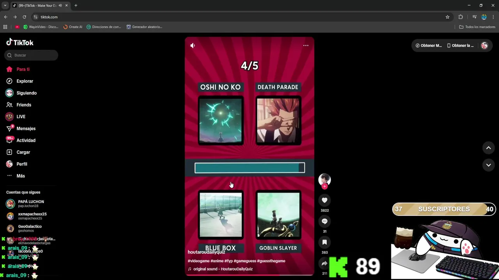Click the #anime hashtag
499x280 pixels.
217,261
